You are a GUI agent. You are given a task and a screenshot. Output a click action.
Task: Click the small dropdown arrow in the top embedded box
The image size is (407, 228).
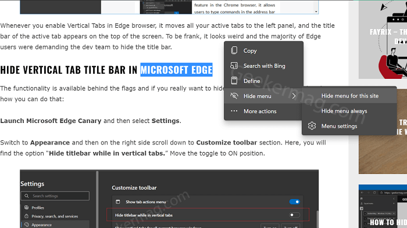pyautogui.click(x=316, y=12)
